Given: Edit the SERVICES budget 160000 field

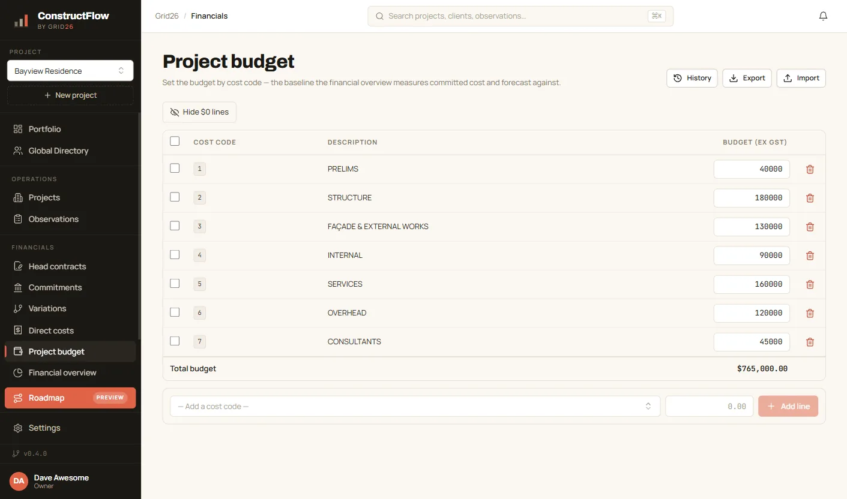Looking at the screenshot, I should 752,284.
